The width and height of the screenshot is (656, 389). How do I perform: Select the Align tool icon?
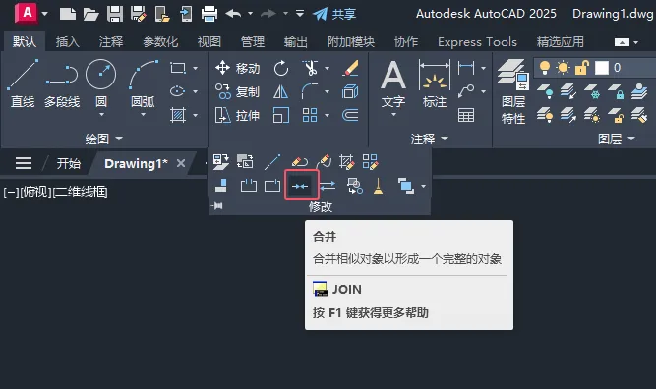(221, 186)
